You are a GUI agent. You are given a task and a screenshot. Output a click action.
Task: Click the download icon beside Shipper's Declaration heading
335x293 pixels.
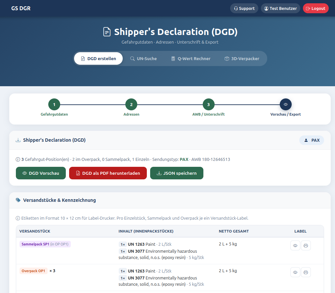(18, 140)
